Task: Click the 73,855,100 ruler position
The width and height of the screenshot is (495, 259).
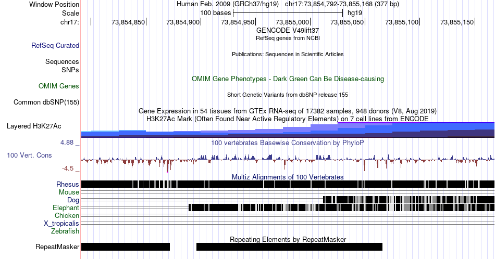Action: (402, 22)
